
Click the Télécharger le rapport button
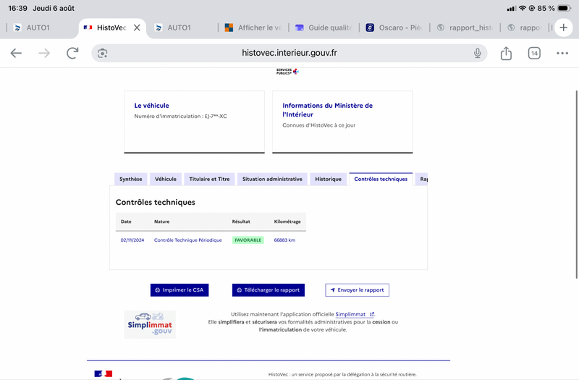(269, 290)
